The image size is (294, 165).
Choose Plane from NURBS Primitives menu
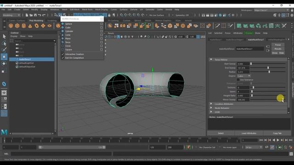tap(68, 38)
